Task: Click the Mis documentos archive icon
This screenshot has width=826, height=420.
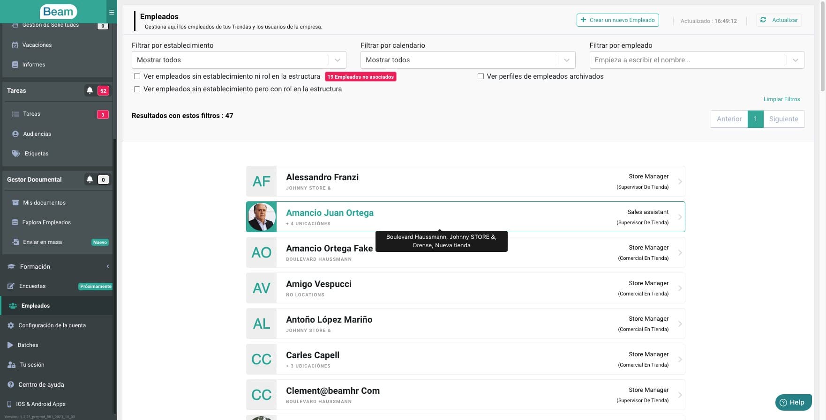Action: point(15,203)
